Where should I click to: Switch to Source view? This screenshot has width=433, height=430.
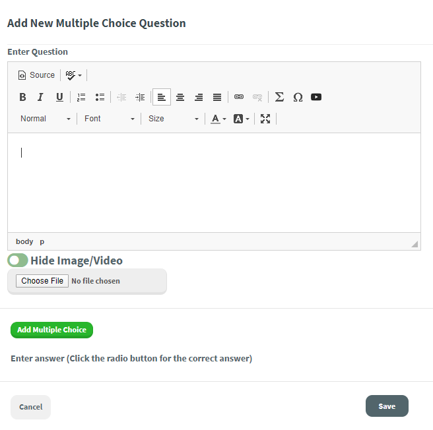pyautogui.click(x=37, y=75)
